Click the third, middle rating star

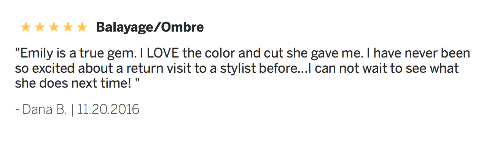[54, 27]
